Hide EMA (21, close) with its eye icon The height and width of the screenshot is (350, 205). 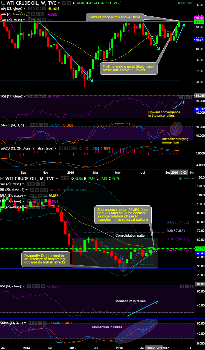pos(30,196)
